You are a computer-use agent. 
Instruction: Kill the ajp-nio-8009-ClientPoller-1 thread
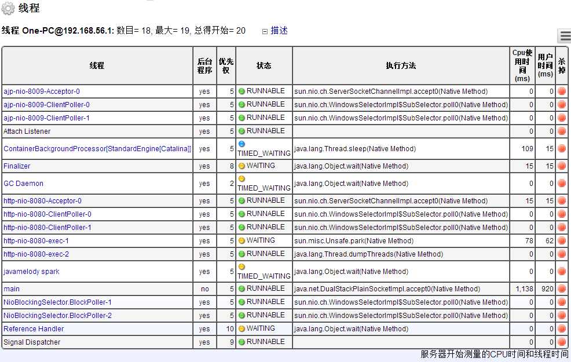tap(562, 118)
